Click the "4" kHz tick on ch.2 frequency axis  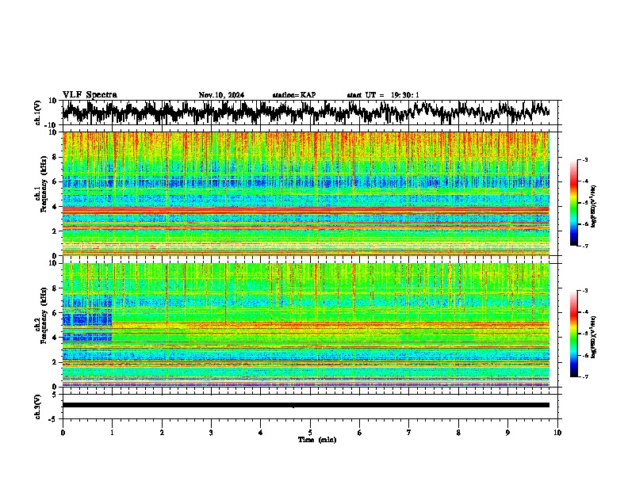coord(56,338)
